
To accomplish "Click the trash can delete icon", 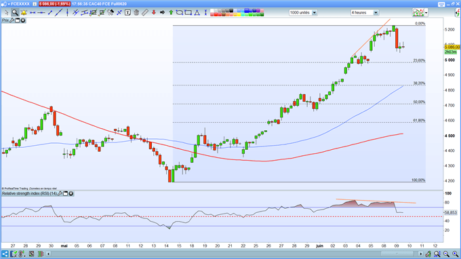I will pyautogui.click(x=136, y=13).
